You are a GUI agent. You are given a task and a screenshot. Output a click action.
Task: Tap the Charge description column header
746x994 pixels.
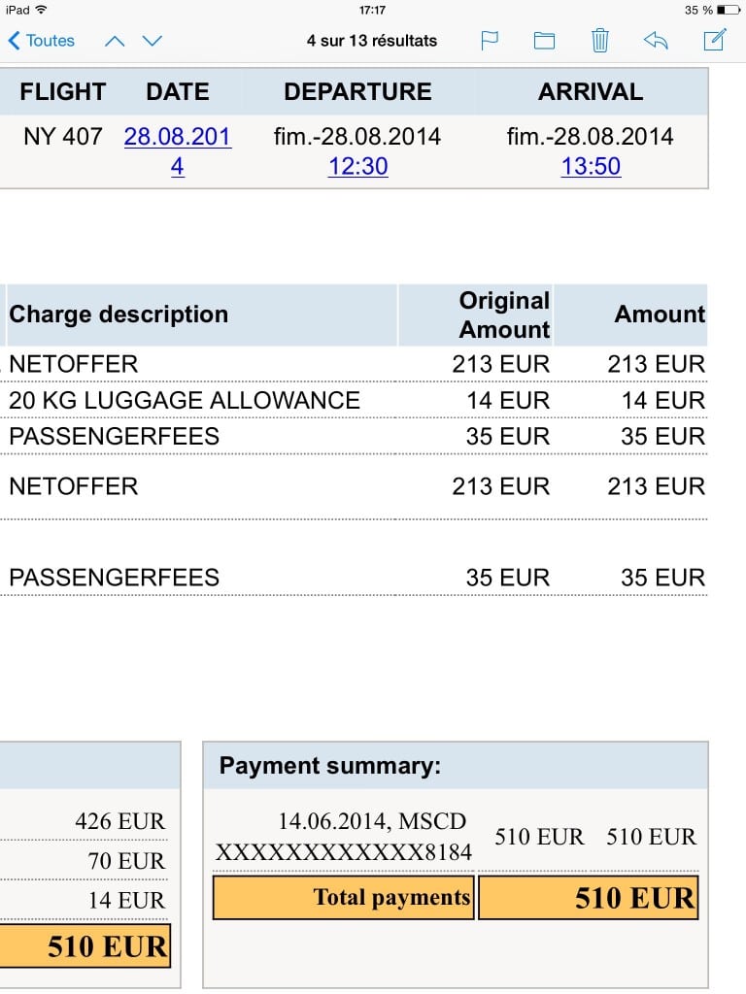[x=119, y=315]
